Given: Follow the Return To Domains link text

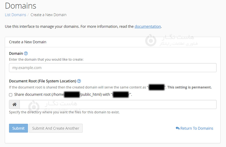Looking at the screenshot, I should pyautogui.click(x=197, y=128).
